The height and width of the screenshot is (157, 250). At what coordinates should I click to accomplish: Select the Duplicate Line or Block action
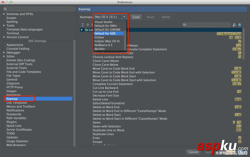[x=108, y=130]
